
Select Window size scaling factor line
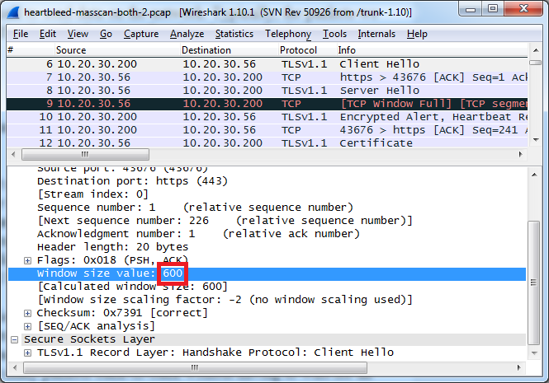(225, 300)
